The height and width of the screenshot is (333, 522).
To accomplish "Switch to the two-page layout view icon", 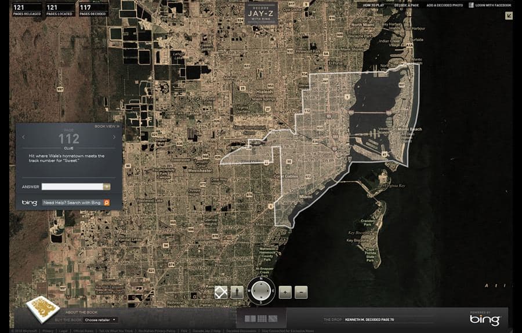I will tap(250, 319).
